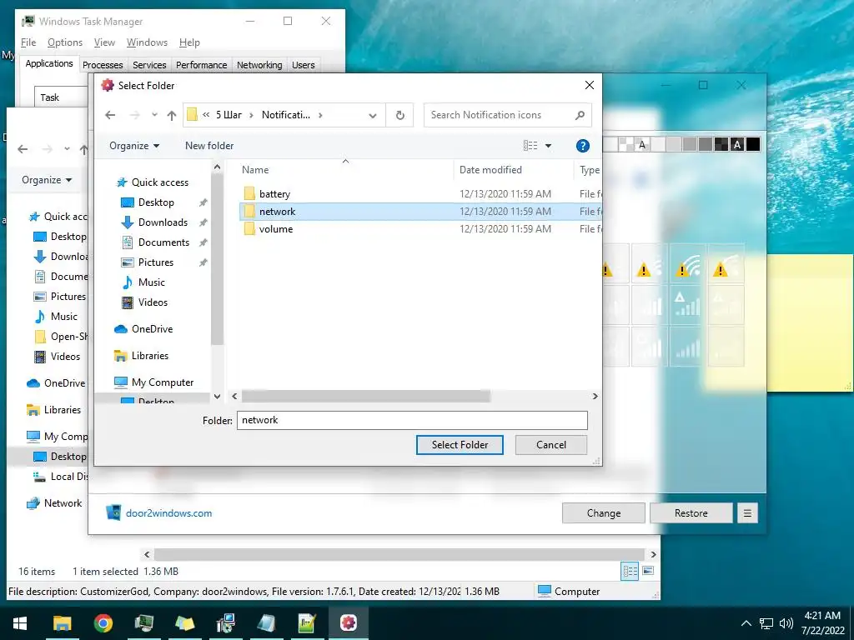
Task: Switch to Services tab in Task Manager
Action: (x=149, y=65)
